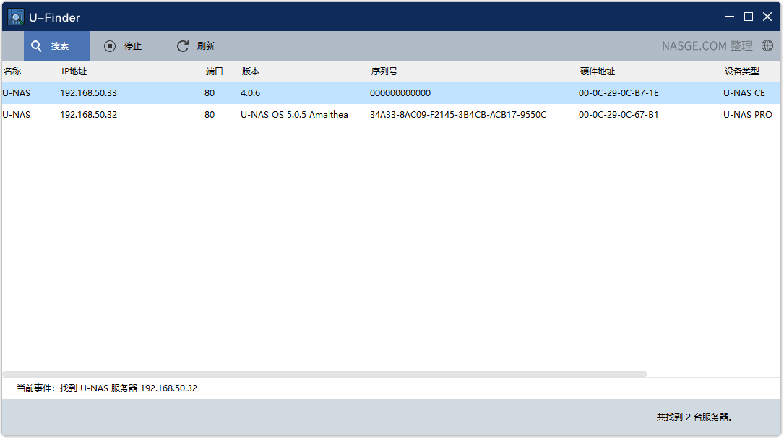784x439 pixels.
Task: Click the 停止 stop circle icon
Action: (110, 46)
